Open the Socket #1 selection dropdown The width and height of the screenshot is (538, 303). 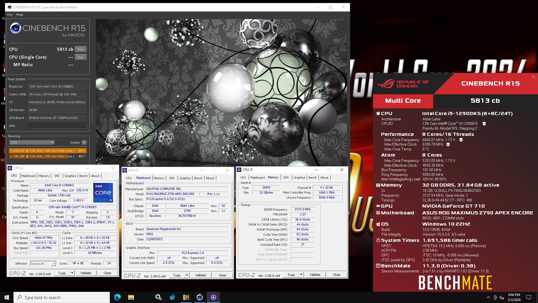pos(43,263)
